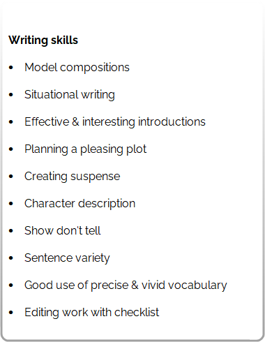
Task: Select Editing work with checklist
Action: click(x=92, y=313)
